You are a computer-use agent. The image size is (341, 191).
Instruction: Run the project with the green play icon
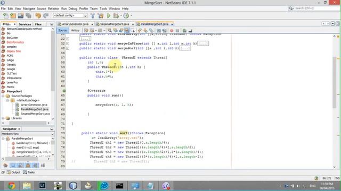pos(109,15)
